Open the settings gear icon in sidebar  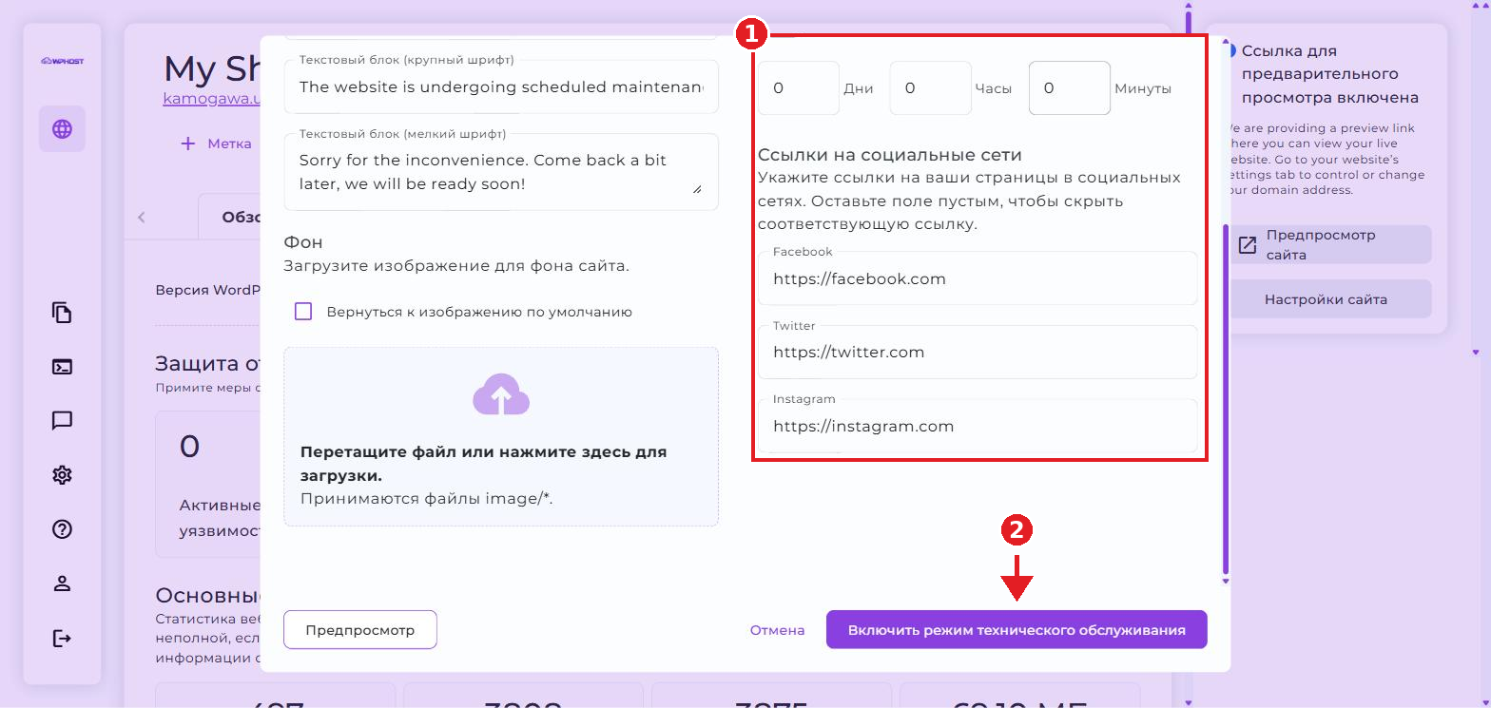coord(62,475)
